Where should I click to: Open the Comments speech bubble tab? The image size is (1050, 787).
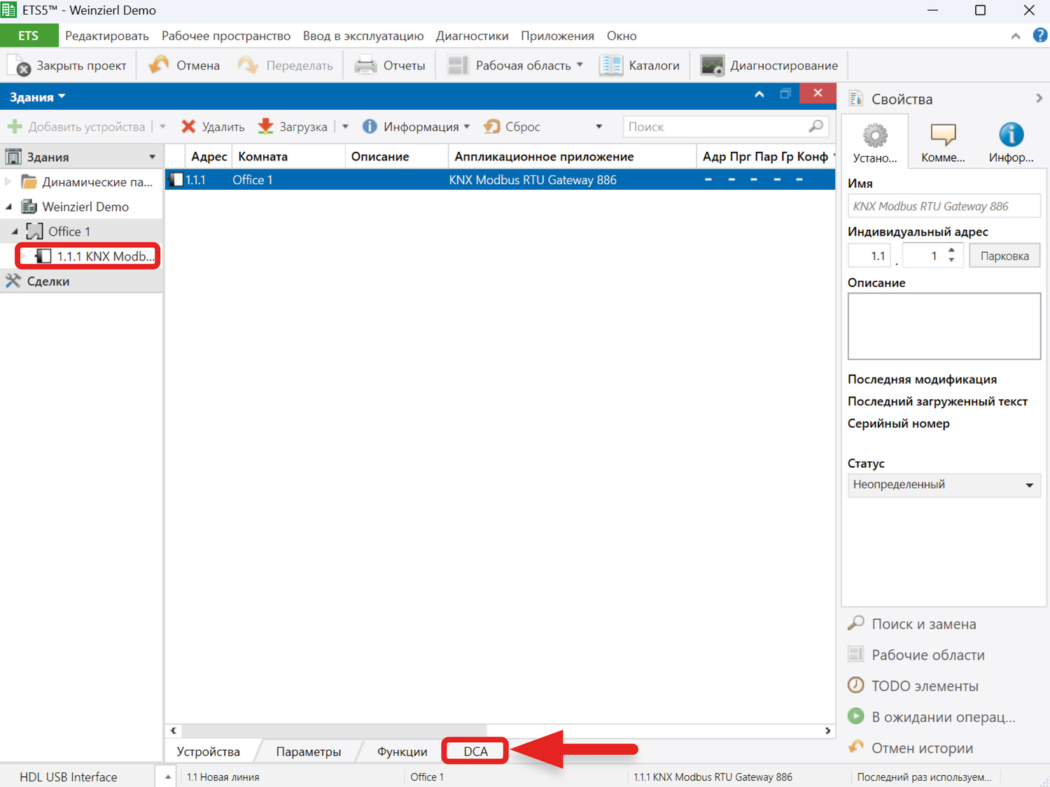[x=942, y=142]
